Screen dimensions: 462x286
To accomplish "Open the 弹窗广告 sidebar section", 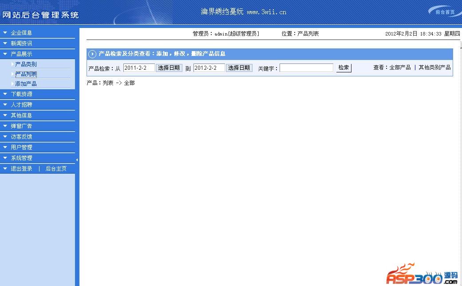I will pos(21,126).
